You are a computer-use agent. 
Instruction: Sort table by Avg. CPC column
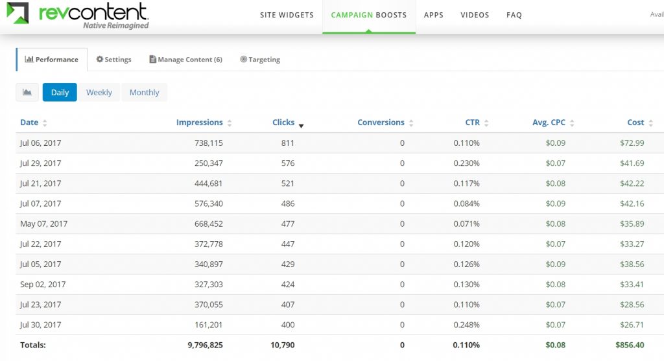(x=549, y=122)
